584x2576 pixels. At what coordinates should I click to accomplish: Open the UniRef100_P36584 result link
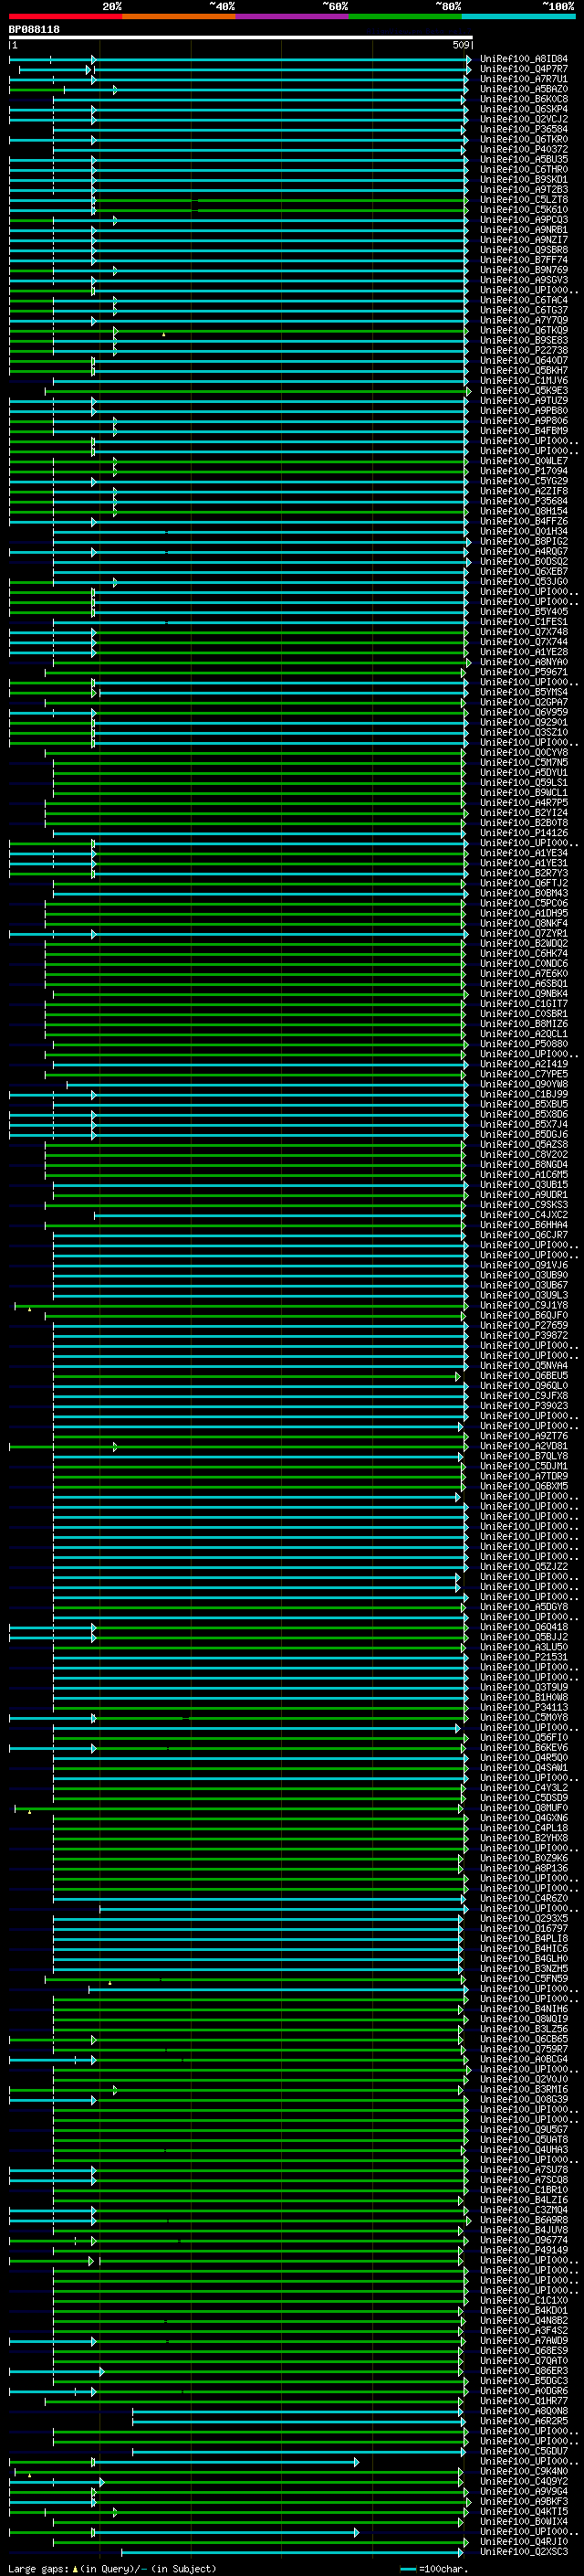(x=523, y=129)
